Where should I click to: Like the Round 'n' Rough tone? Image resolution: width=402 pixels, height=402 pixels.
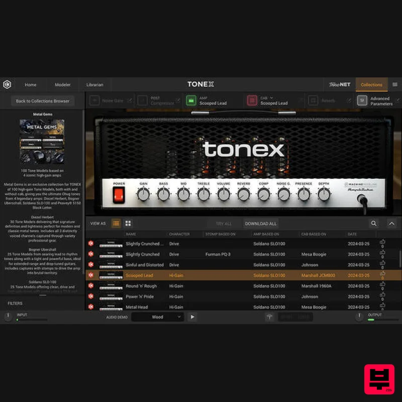coord(382,284)
